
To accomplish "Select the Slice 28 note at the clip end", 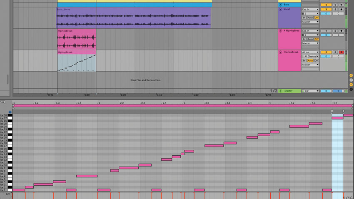I will point(348,115).
